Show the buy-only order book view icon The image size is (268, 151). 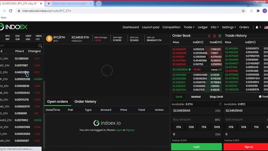(x=220, y=36)
